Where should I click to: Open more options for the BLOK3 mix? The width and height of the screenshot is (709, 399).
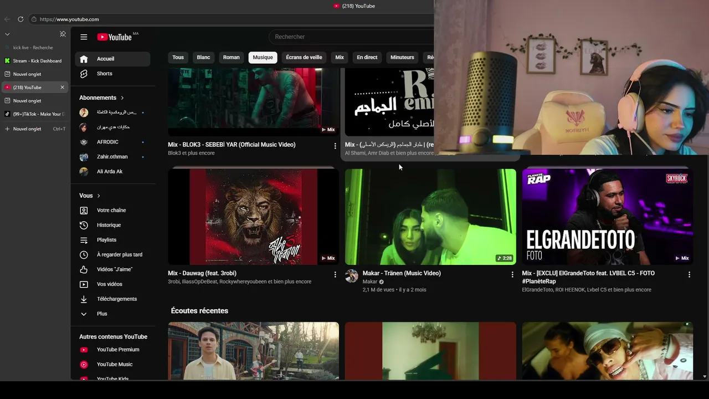pyautogui.click(x=335, y=146)
